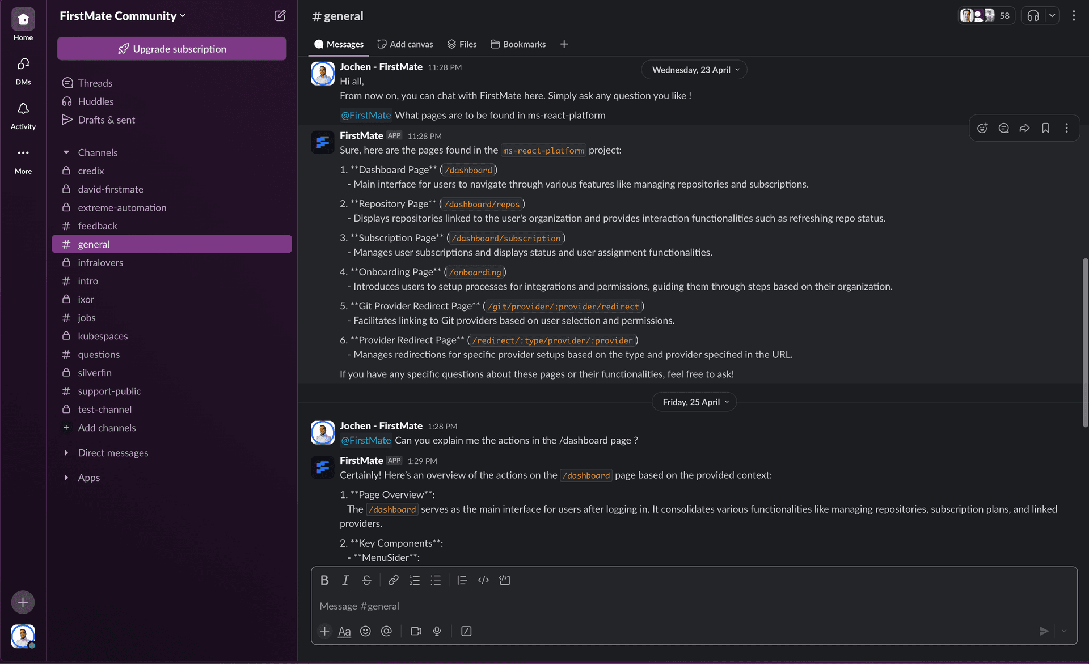Start a huddle with headphones icon
Image resolution: width=1089 pixels, height=664 pixels.
[x=1033, y=16]
